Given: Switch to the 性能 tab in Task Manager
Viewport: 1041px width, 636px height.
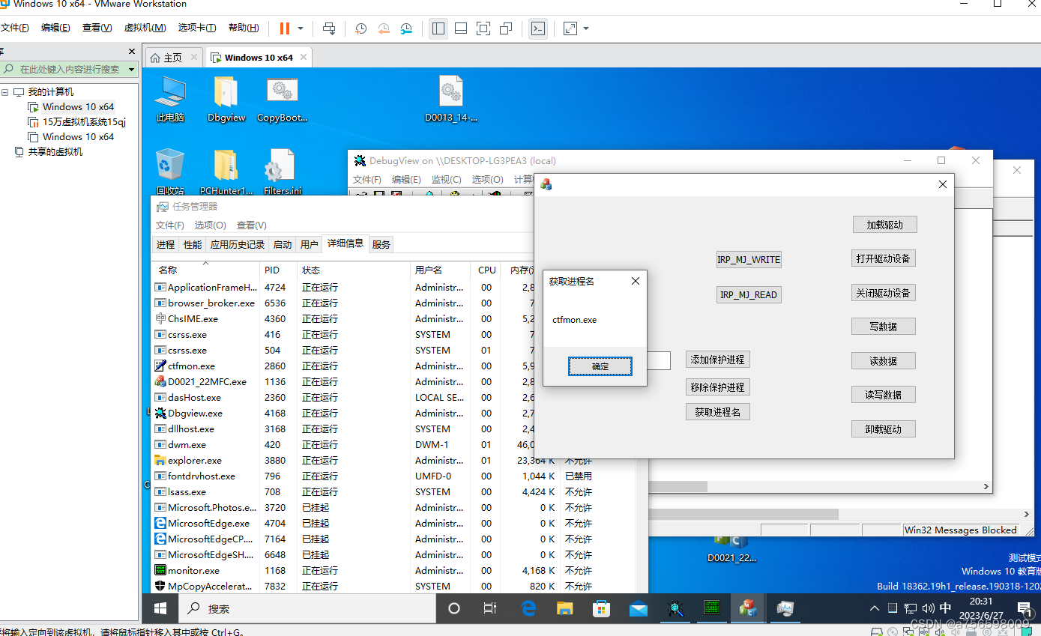Looking at the screenshot, I should coord(192,243).
